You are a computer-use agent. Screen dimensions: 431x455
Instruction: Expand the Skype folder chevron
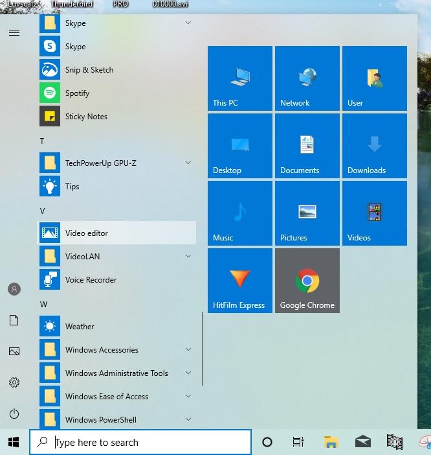coord(188,23)
